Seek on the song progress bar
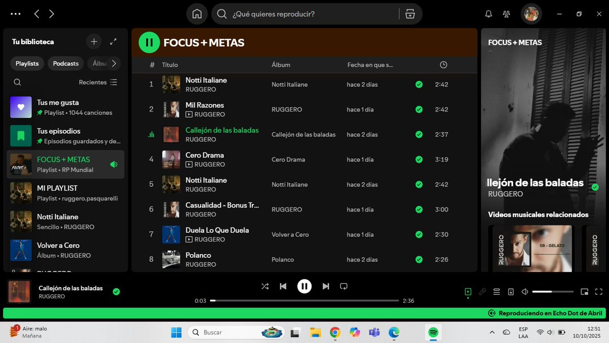Viewport: 609px width, 343px height. pyautogui.click(x=304, y=301)
